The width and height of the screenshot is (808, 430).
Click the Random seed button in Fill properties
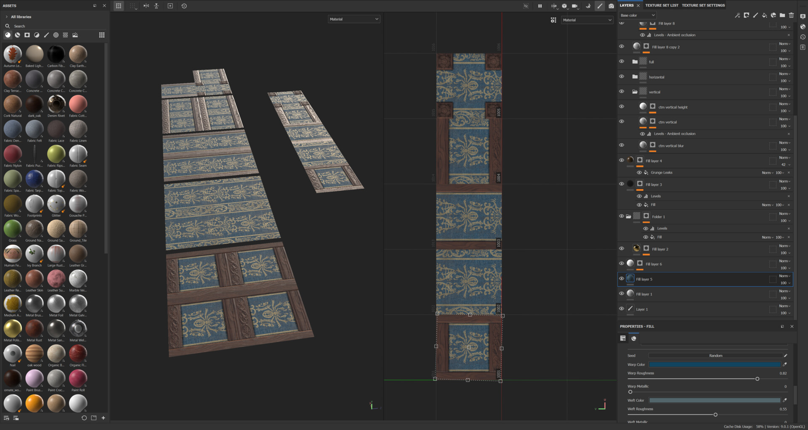click(715, 355)
